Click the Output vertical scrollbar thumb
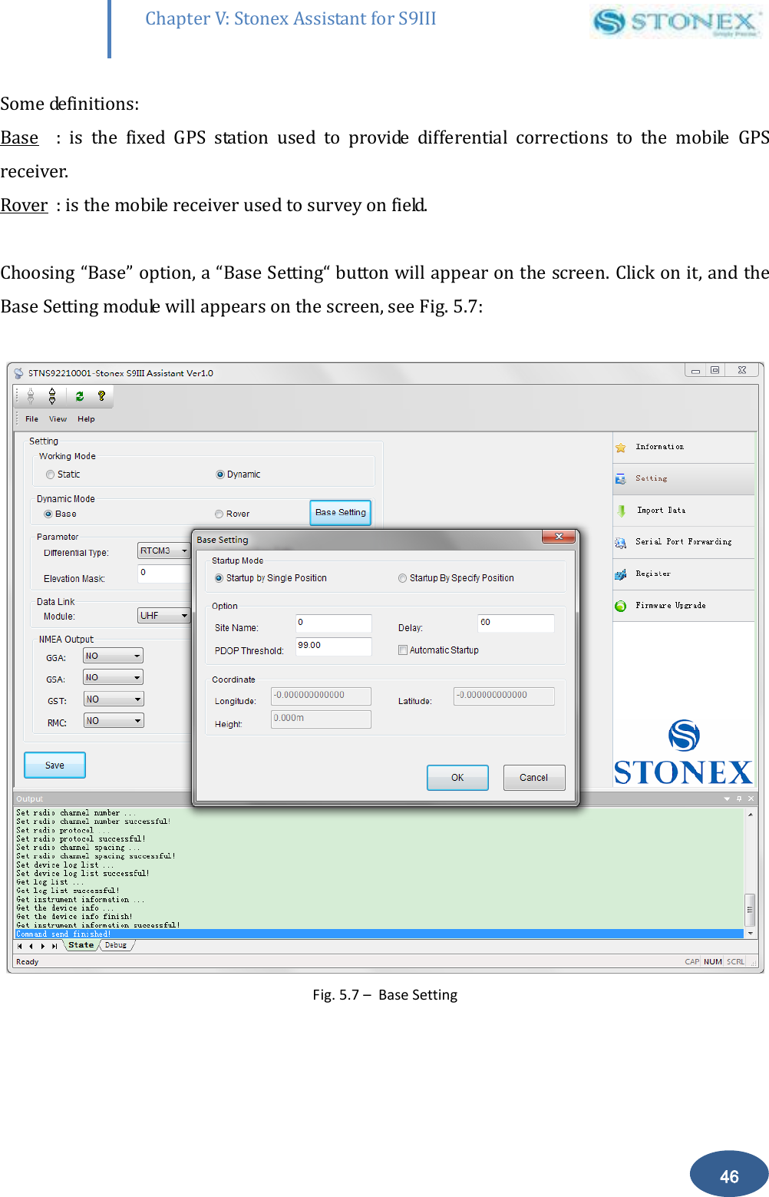Image resolution: width=769 pixels, height=1197 pixels. click(750, 909)
